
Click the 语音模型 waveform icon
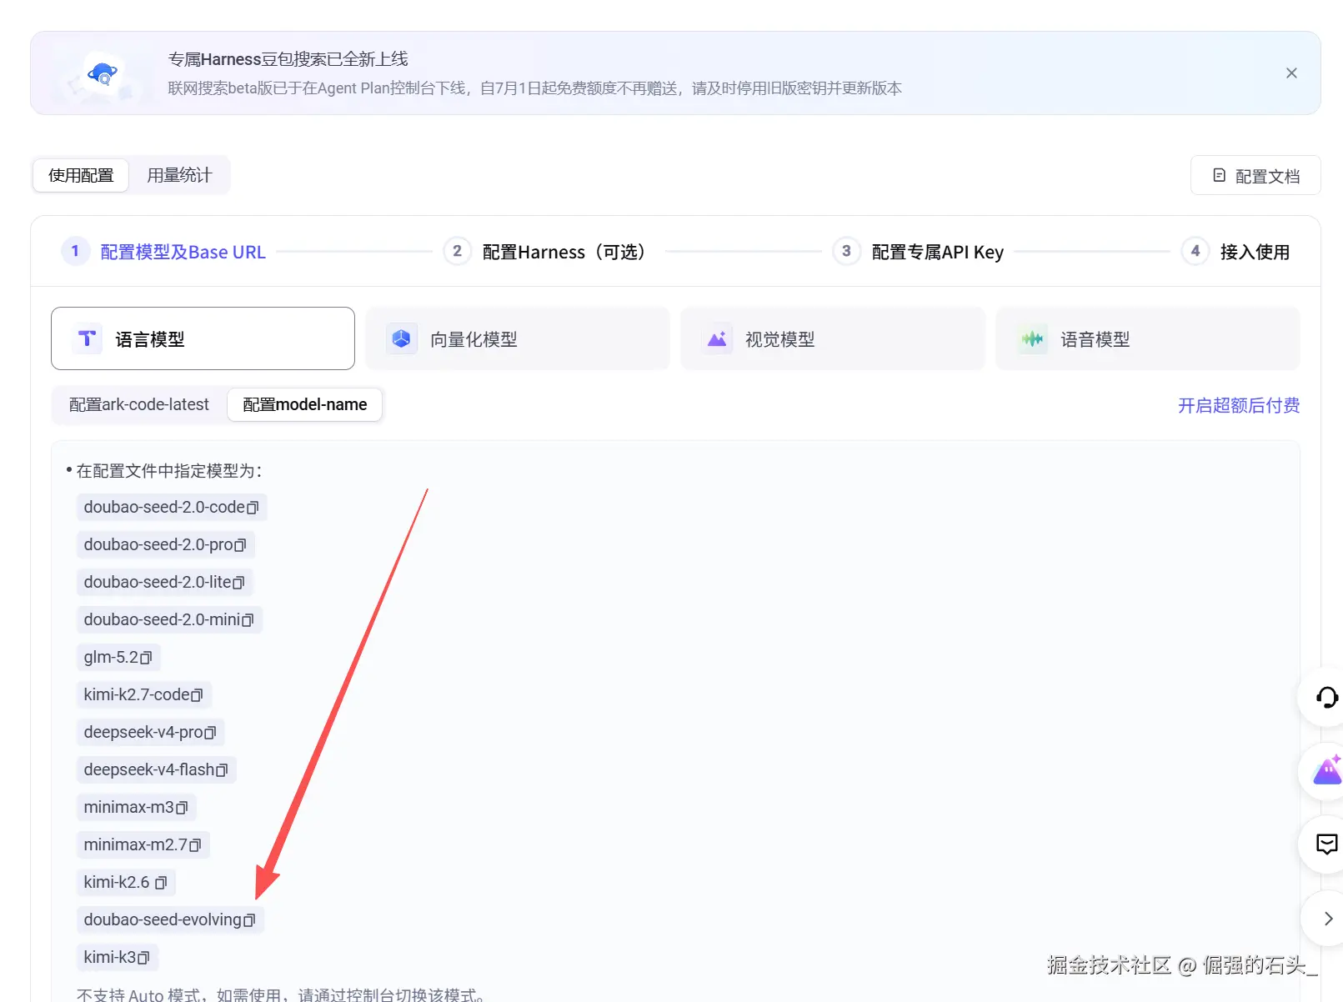coord(1032,338)
